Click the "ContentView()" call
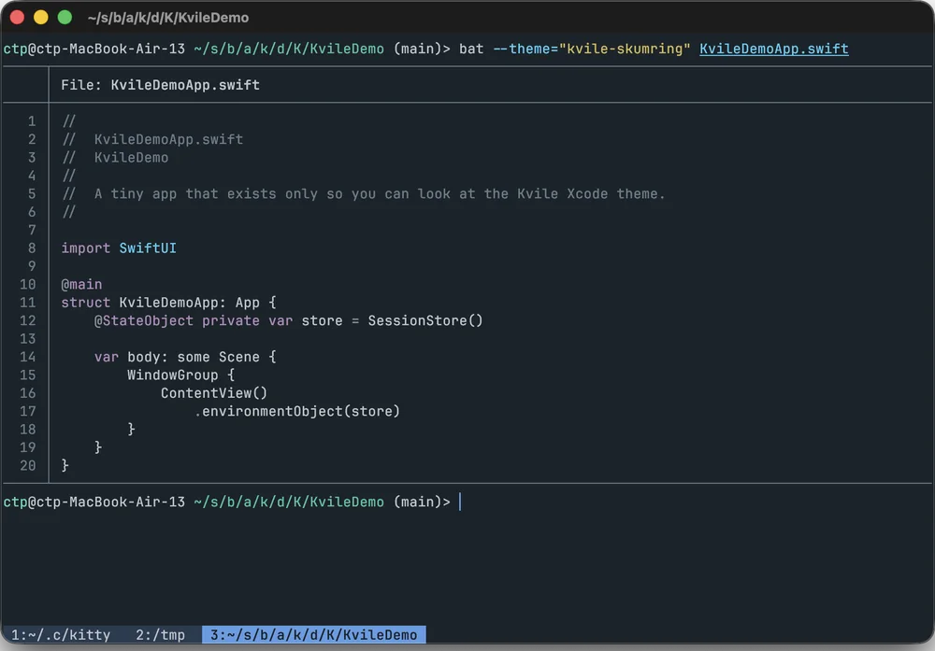This screenshot has height=651, width=935. point(214,393)
